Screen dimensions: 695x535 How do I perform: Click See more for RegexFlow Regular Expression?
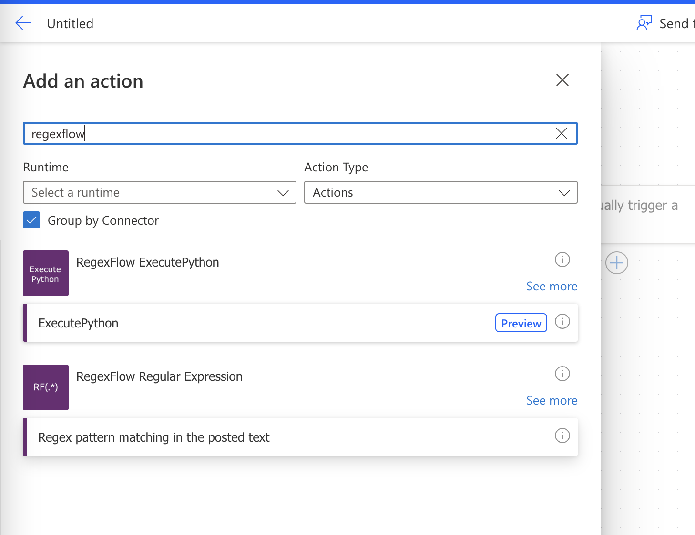tap(552, 400)
